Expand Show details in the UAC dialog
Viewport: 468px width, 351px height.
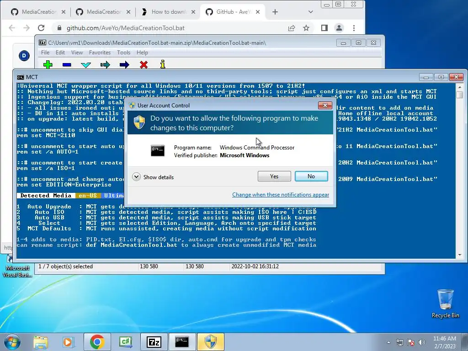153,177
